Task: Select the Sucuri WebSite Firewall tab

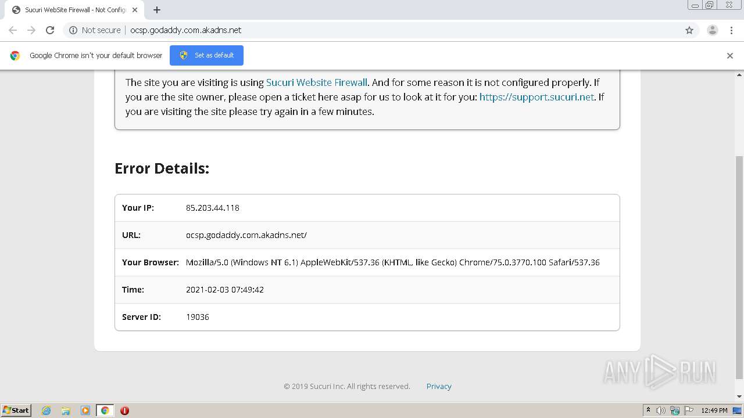Action: click(74, 10)
